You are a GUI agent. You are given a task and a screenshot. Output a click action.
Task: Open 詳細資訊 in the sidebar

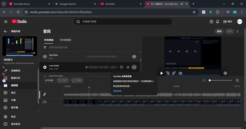click(16, 71)
